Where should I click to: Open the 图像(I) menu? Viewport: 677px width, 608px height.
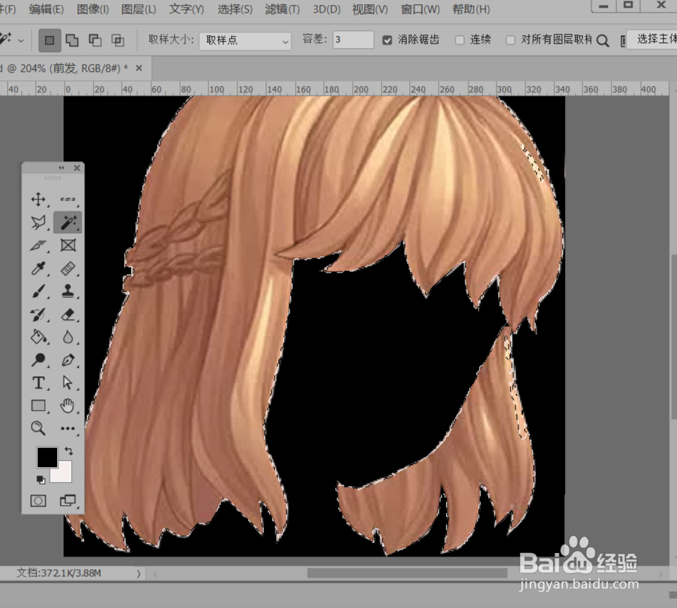pos(93,9)
